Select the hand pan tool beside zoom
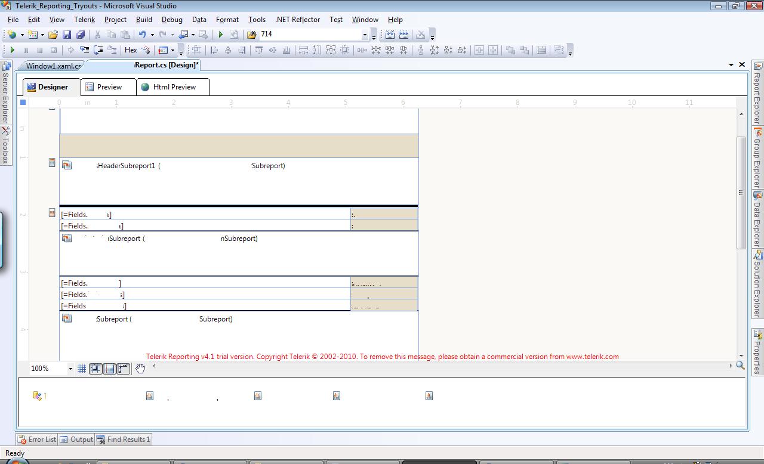764x464 pixels. pos(140,369)
